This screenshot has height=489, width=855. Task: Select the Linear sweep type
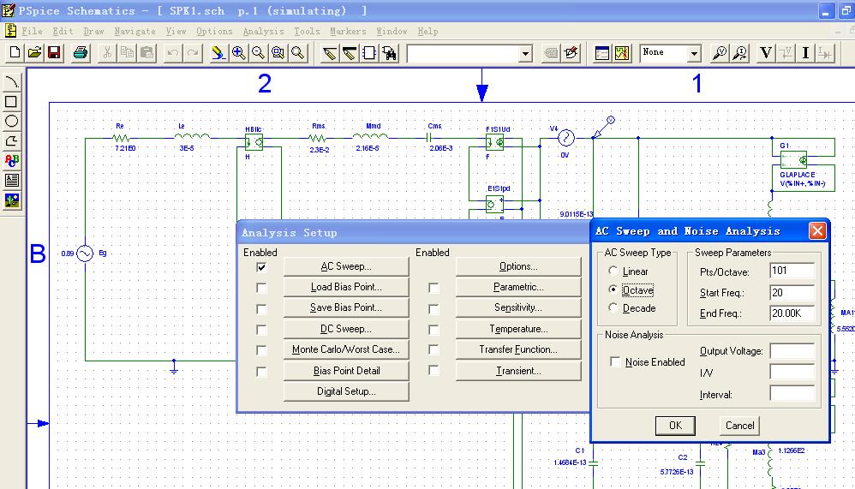click(613, 271)
